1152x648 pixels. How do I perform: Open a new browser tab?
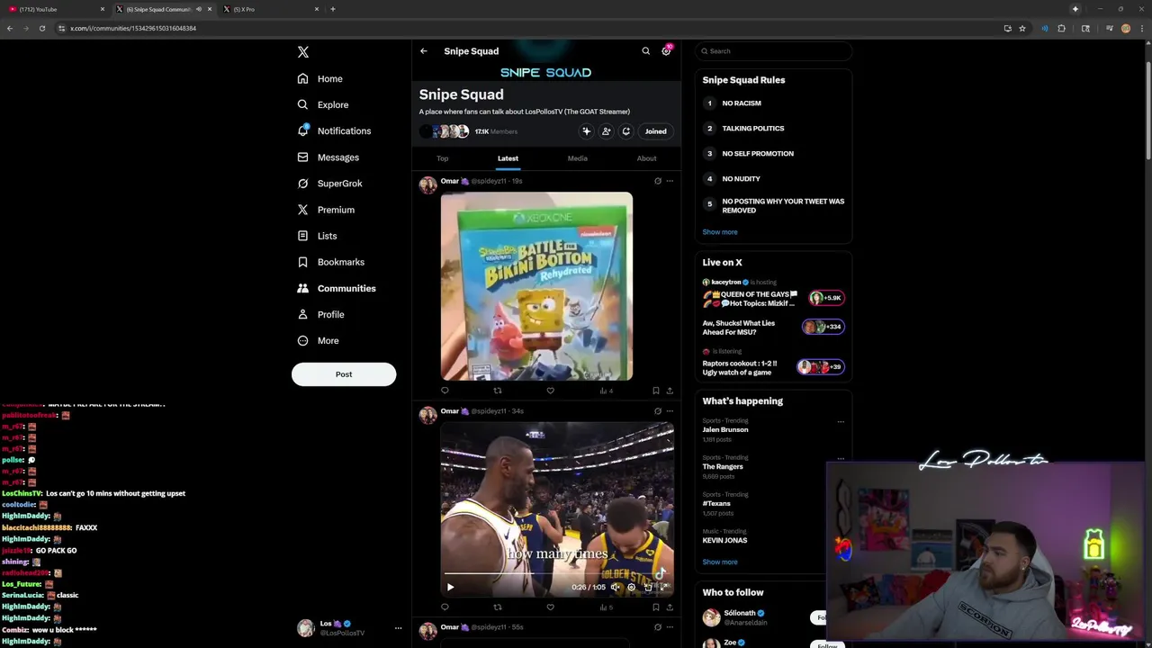(x=333, y=9)
